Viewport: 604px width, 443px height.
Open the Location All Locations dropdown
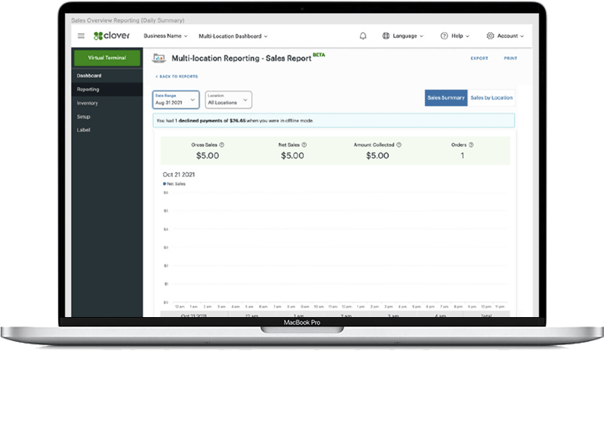tap(228, 100)
